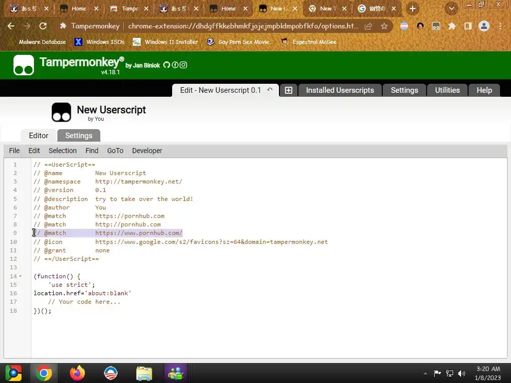Open the Espectral McGee bookmark
Image resolution: width=511 pixels, height=383 pixels.
pos(308,42)
